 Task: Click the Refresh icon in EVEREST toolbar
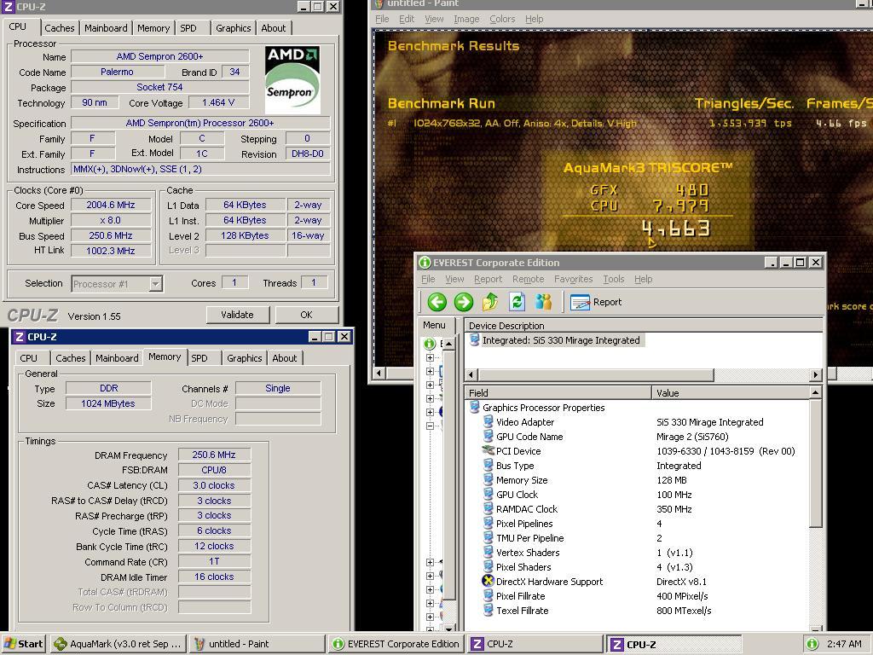517,302
